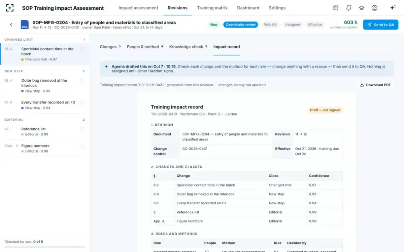Mark Reference list change as checked

[82, 129]
